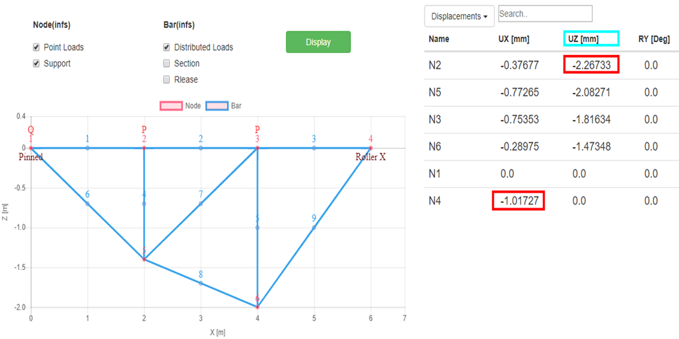Click the green Display button
The image size is (679, 339).
[x=318, y=42]
